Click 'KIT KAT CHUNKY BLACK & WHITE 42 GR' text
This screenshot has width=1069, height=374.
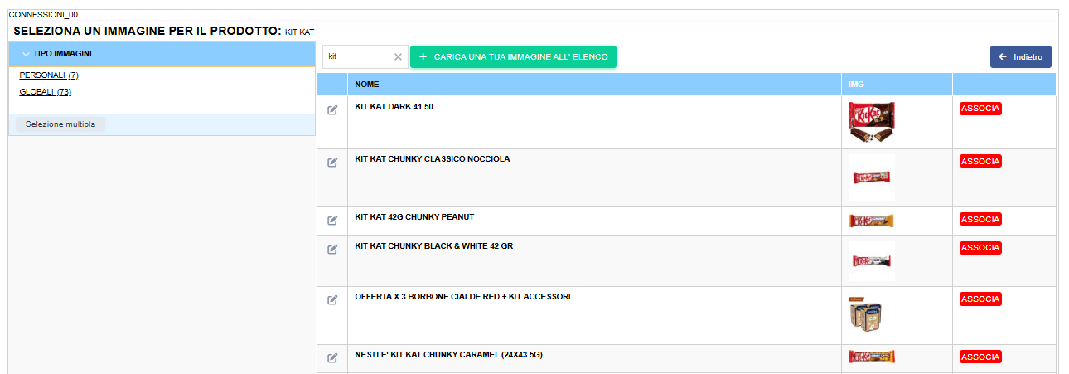coord(434,246)
